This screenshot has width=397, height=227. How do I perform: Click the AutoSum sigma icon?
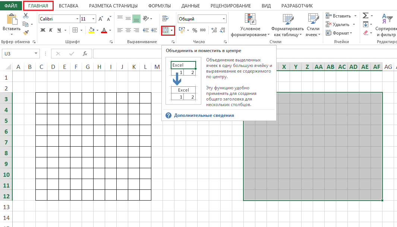coord(366,16)
